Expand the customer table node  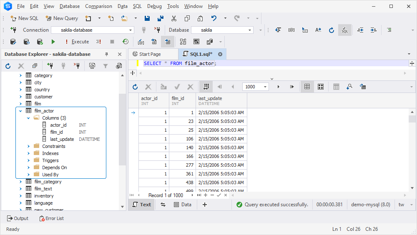point(20,97)
